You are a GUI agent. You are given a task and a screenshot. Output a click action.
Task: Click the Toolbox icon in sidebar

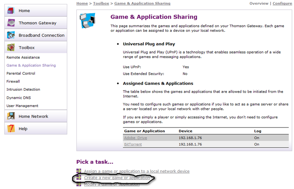click(x=11, y=48)
